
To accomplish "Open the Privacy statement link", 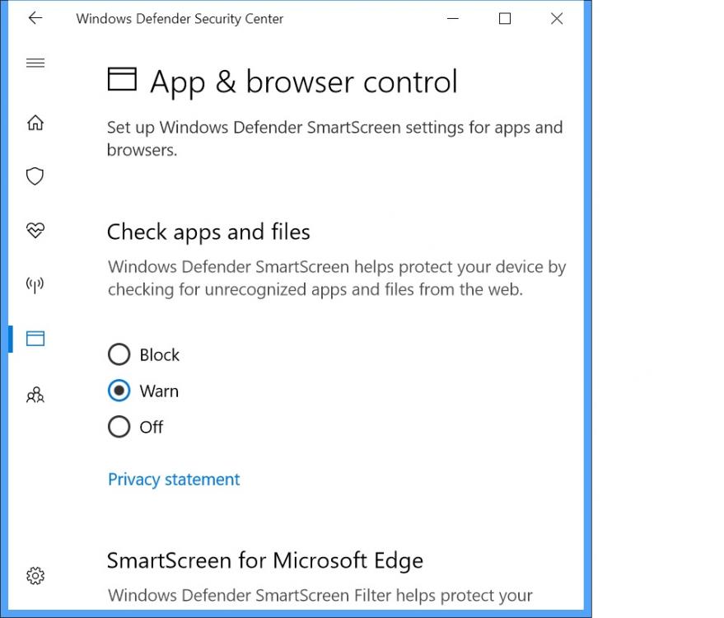I will tap(174, 480).
